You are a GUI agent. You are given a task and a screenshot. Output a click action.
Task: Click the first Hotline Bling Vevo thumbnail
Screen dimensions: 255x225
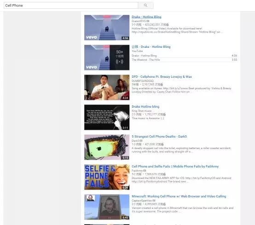[x=107, y=28]
